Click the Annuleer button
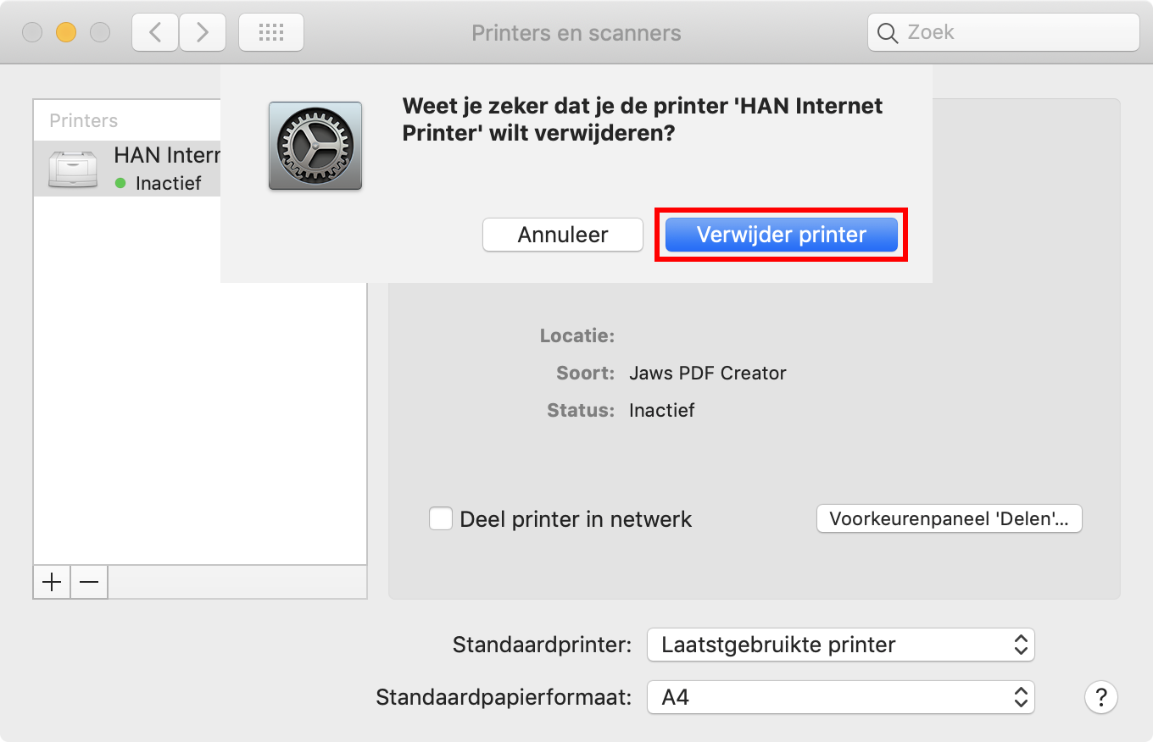Screen dimensions: 1153x742 (x=562, y=235)
